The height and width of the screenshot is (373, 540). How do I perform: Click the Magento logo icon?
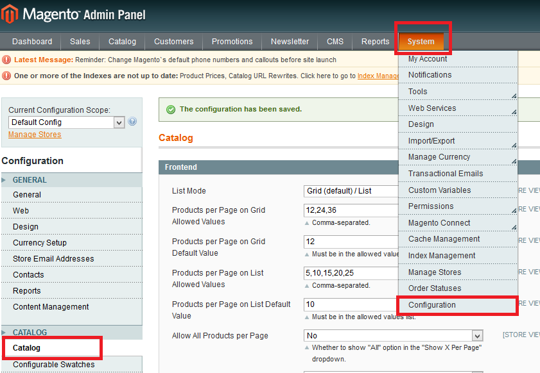point(9,13)
